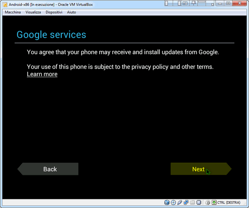Image resolution: width=249 pixels, height=208 pixels.
Task: Click the VirtualBox icon in title bar
Action: click(x=5, y=5)
